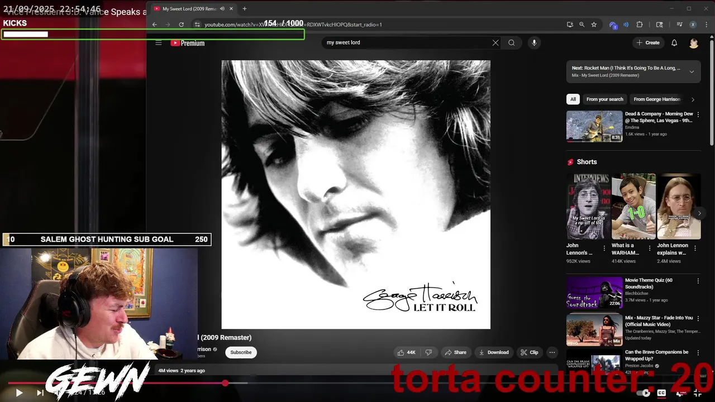715x402 pixels.
Task: Open Mazzy Star mix thumbnail
Action: click(594, 330)
